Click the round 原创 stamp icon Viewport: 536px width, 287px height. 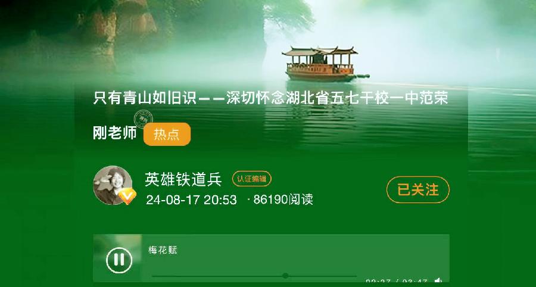(143, 119)
